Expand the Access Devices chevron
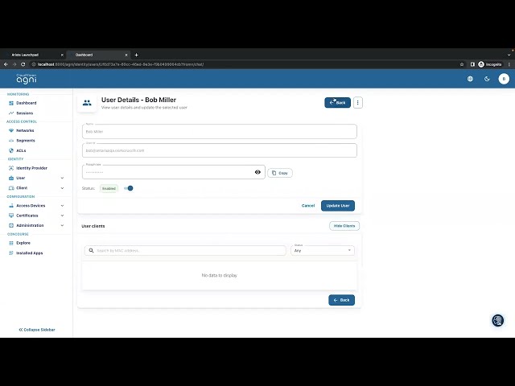This screenshot has width=515, height=386. 62,206
